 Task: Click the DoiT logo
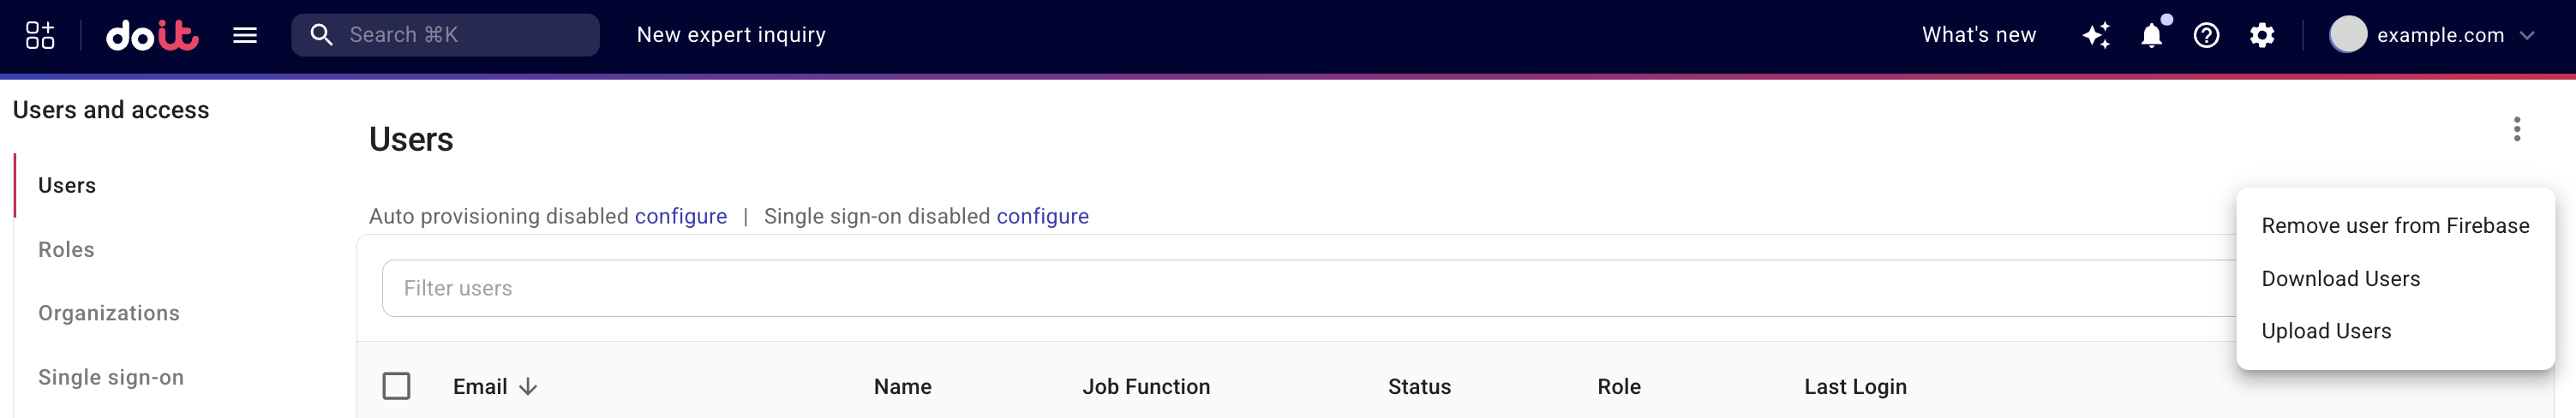click(x=152, y=36)
